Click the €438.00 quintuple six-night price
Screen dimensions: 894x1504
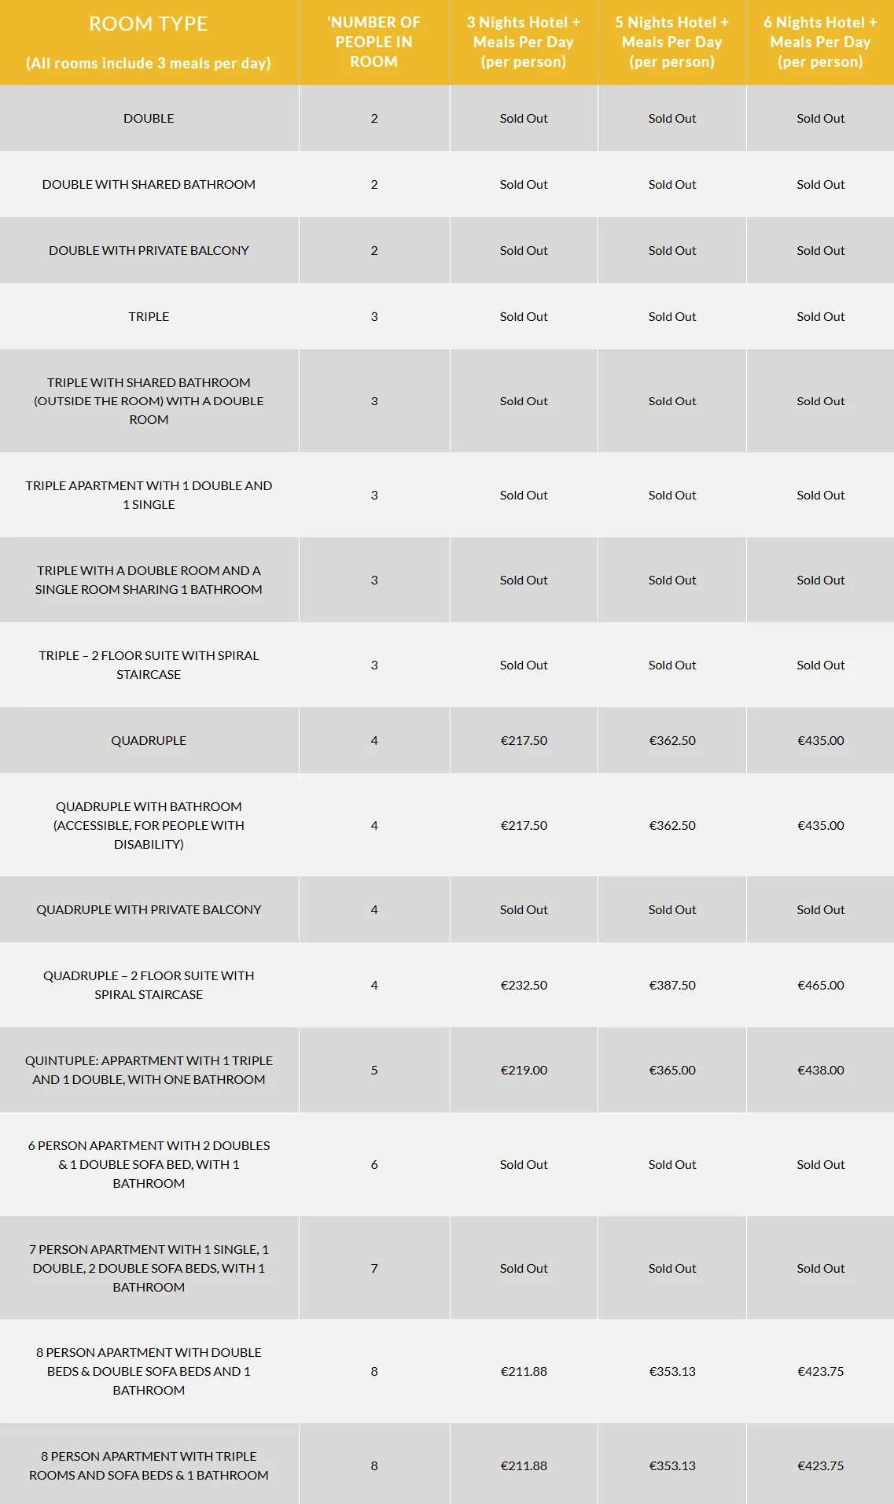click(x=820, y=1070)
